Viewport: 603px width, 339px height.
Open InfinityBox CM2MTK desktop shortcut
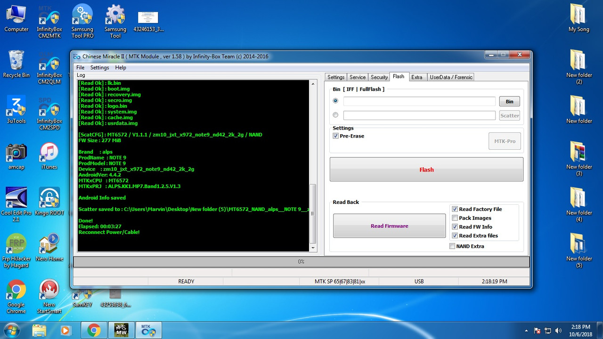pyautogui.click(x=49, y=21)
